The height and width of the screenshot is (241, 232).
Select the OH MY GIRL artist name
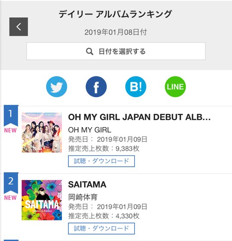coord(90,130)
